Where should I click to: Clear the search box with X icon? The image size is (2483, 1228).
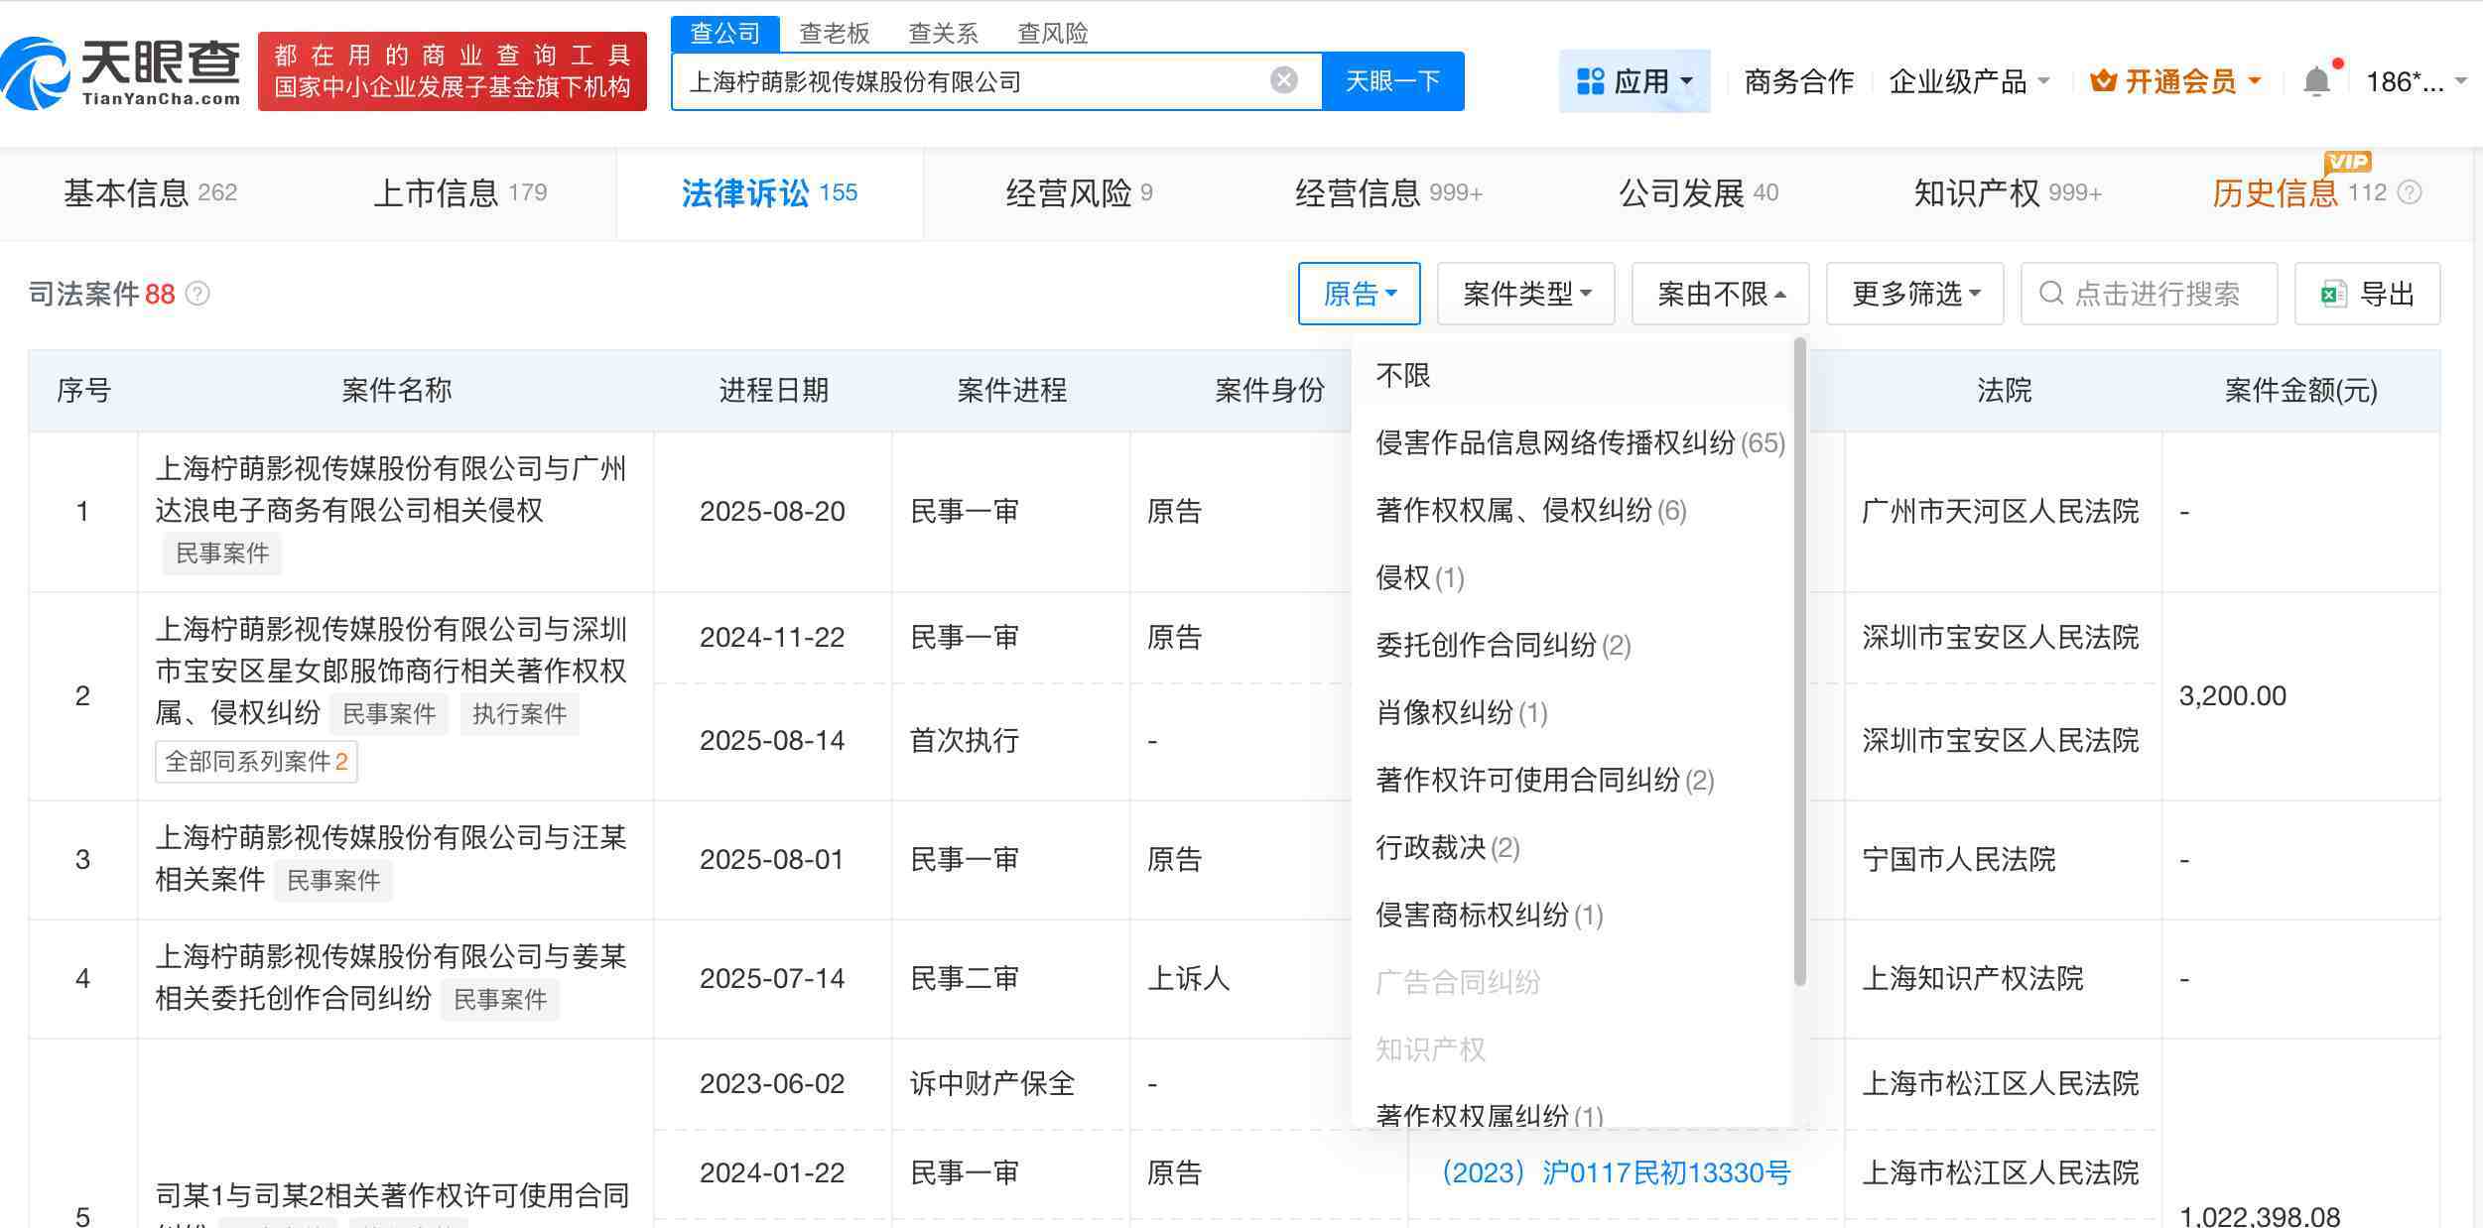pyautogui.click(x=1283, y=80)
